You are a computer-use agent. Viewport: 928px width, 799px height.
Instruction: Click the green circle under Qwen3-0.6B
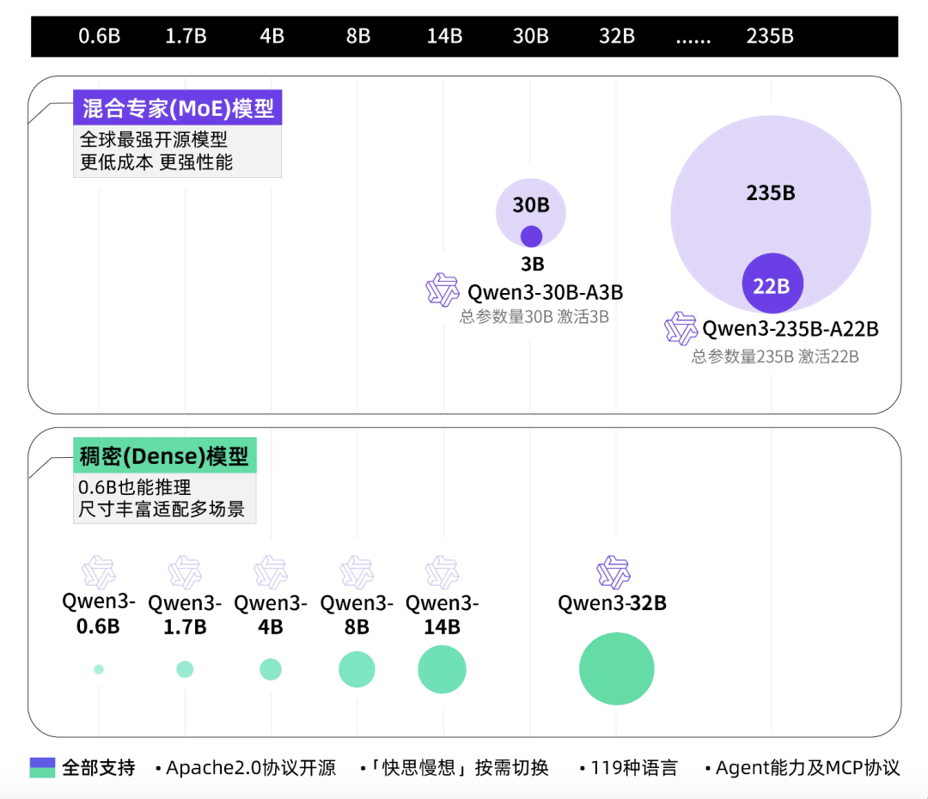99,669
